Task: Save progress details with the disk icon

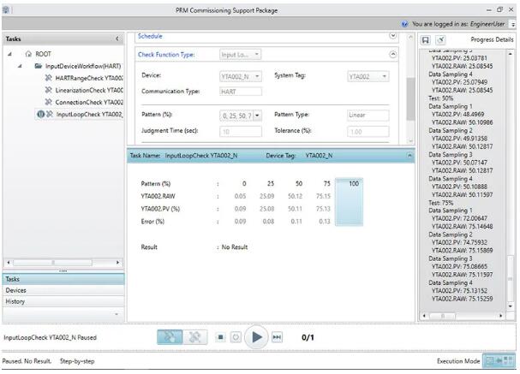Action: (426, 40)
